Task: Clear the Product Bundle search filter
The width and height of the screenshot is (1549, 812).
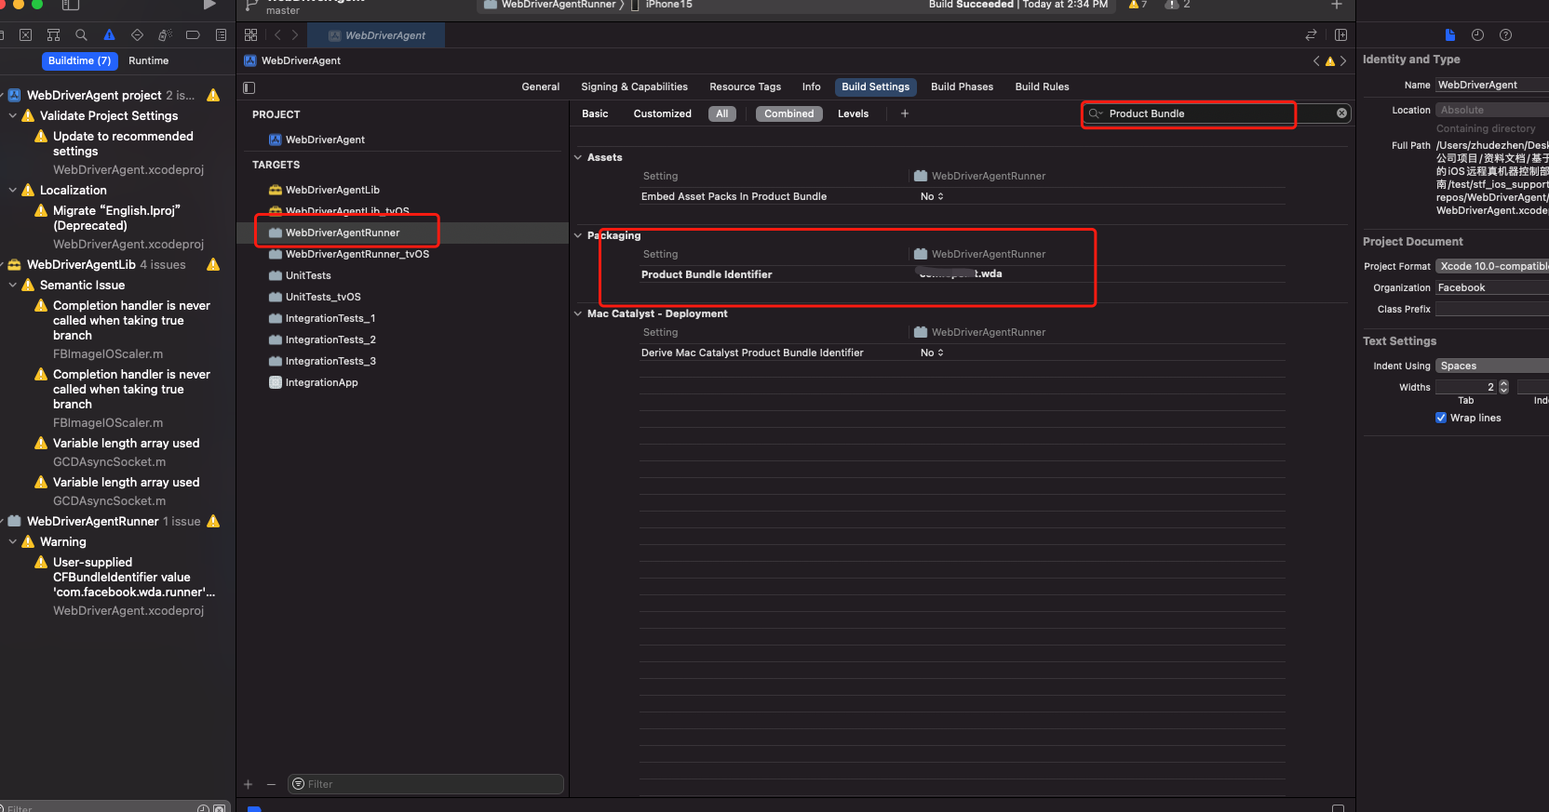Action: click(x=1341, y=113)
